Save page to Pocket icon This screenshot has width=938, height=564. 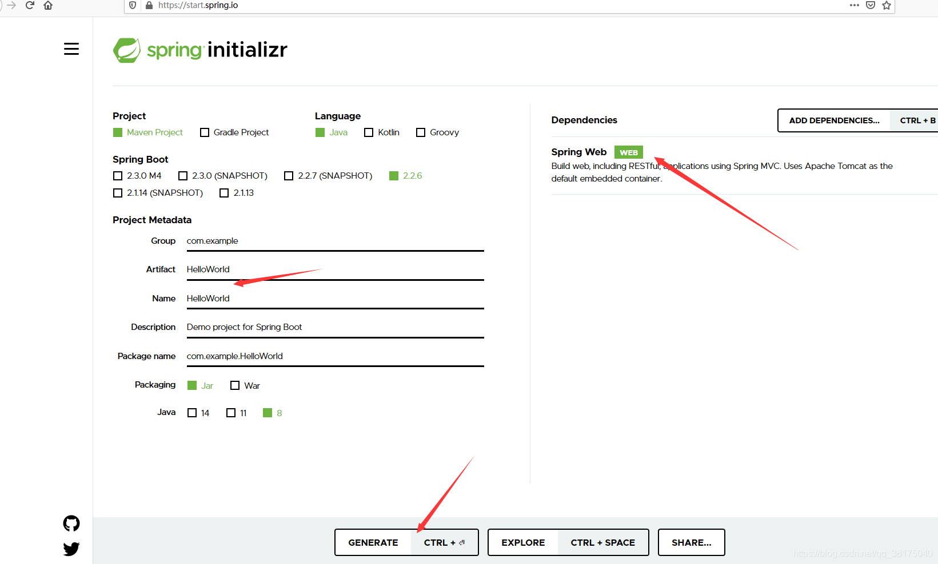point(871,5)
